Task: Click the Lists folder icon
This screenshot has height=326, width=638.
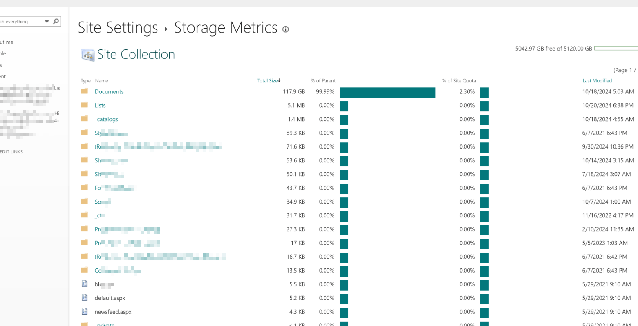Action: point(85,105)
